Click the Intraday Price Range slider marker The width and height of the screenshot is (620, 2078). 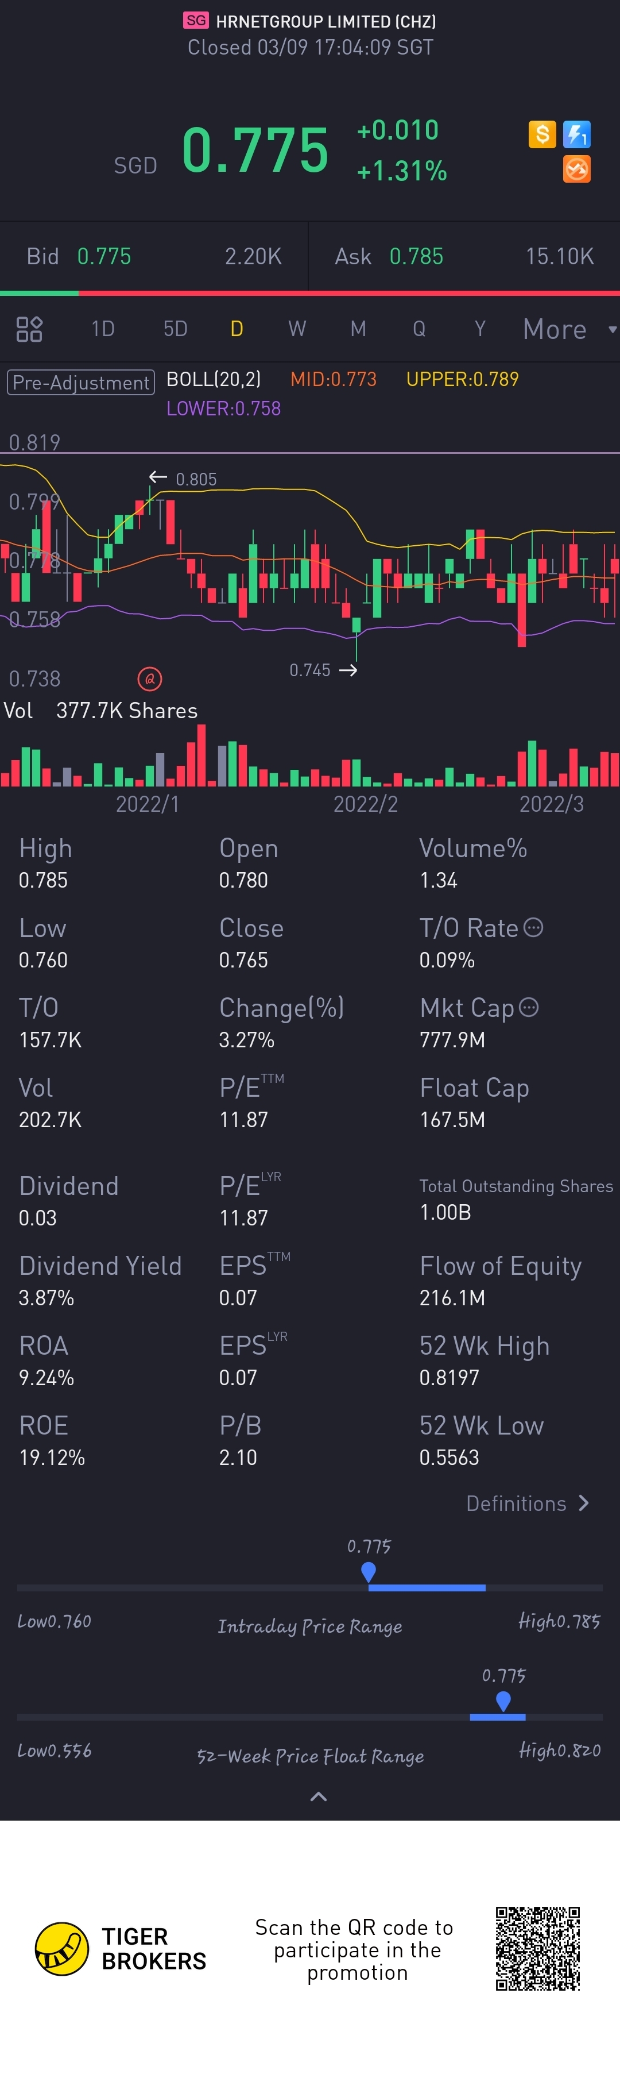[x=369, y=1571]
